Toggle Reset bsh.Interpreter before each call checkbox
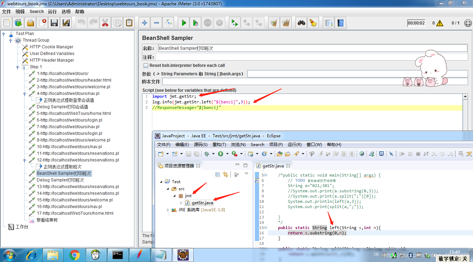The height and width of the screenshot is (262, 473). pos(146,65)
